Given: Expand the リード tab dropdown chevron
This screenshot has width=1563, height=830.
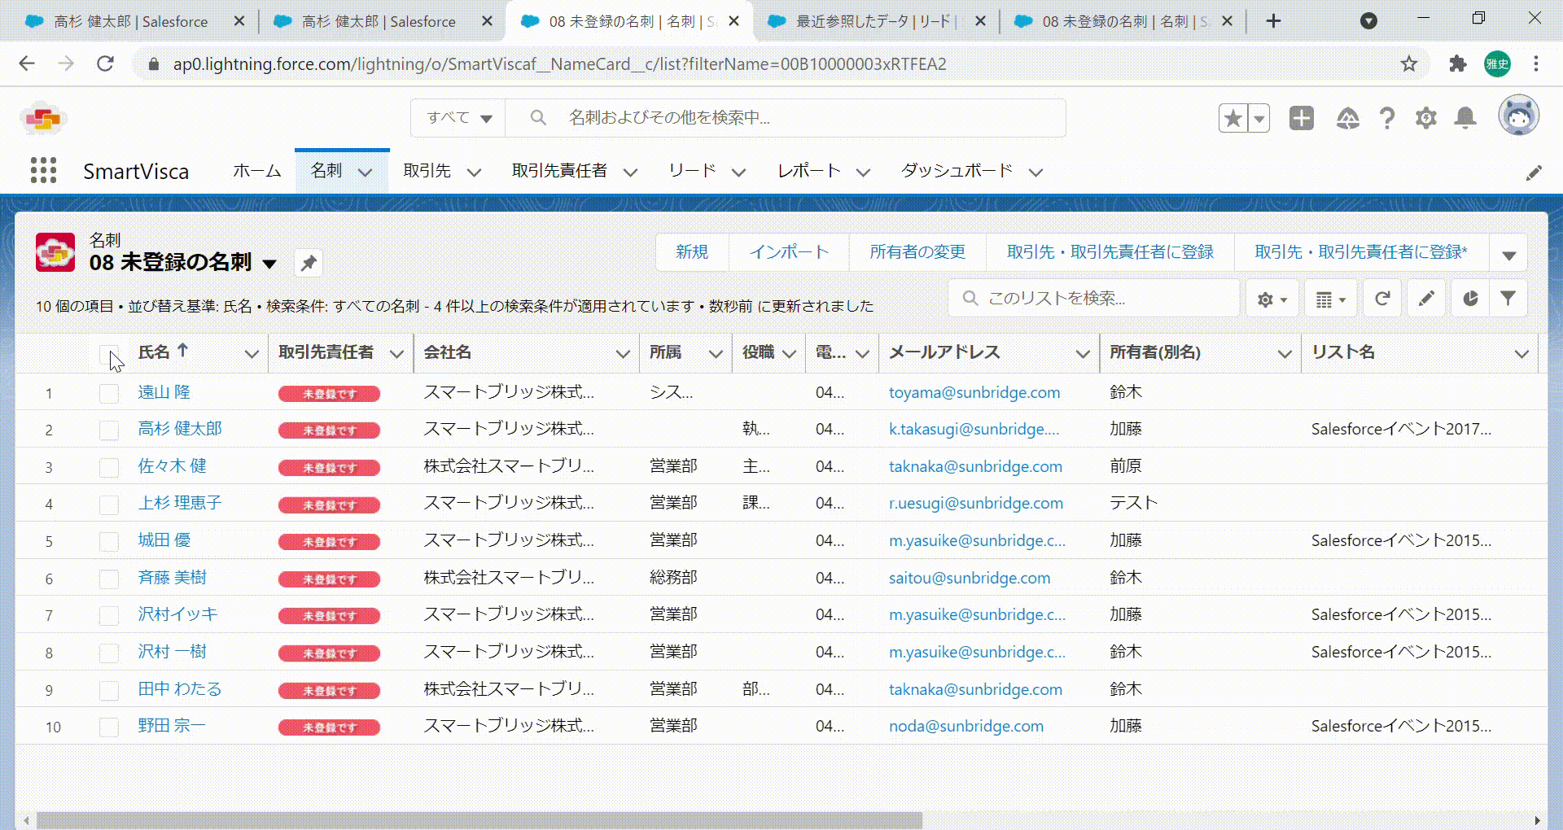Looking at the screenshot, I should tap(738, 173).
